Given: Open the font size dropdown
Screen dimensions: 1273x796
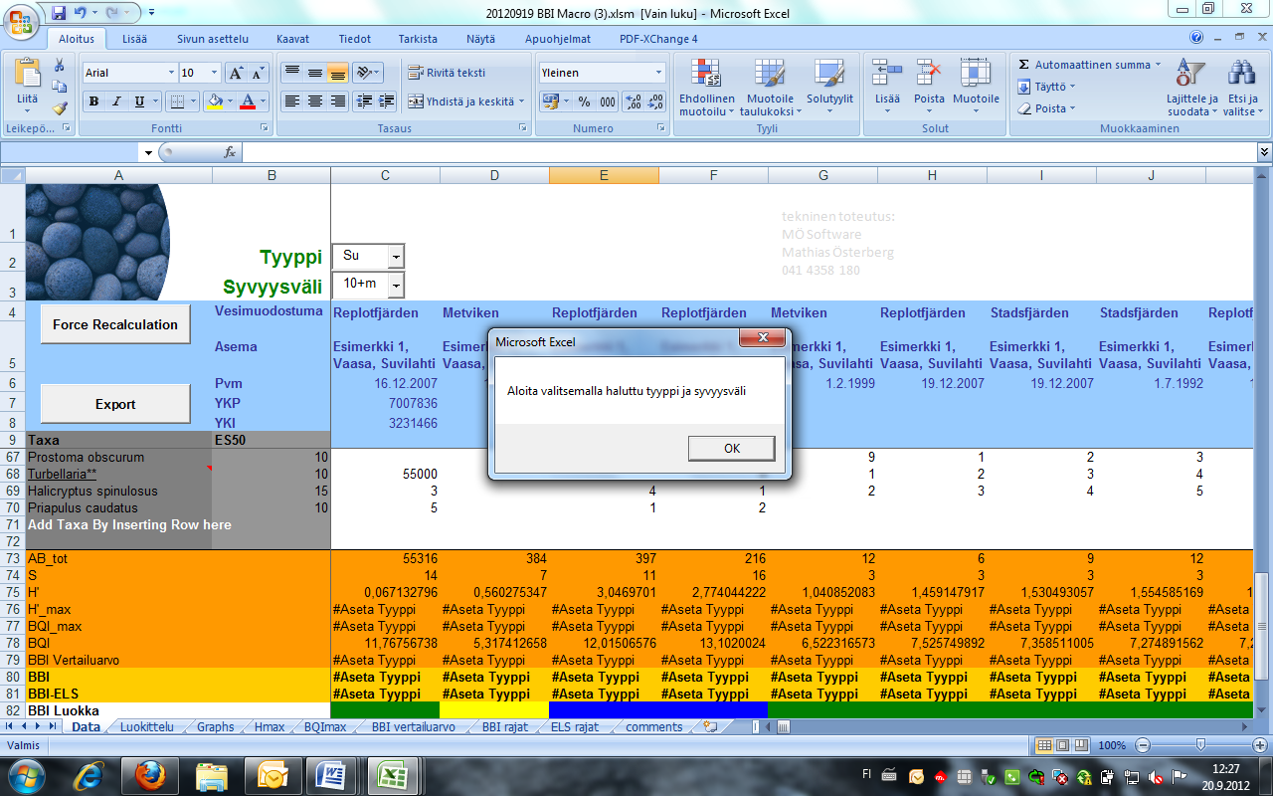Looking at the screenshot, I should click(x=214, y=73).
